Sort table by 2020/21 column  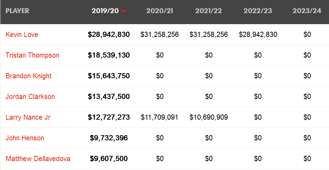[160, 11]
